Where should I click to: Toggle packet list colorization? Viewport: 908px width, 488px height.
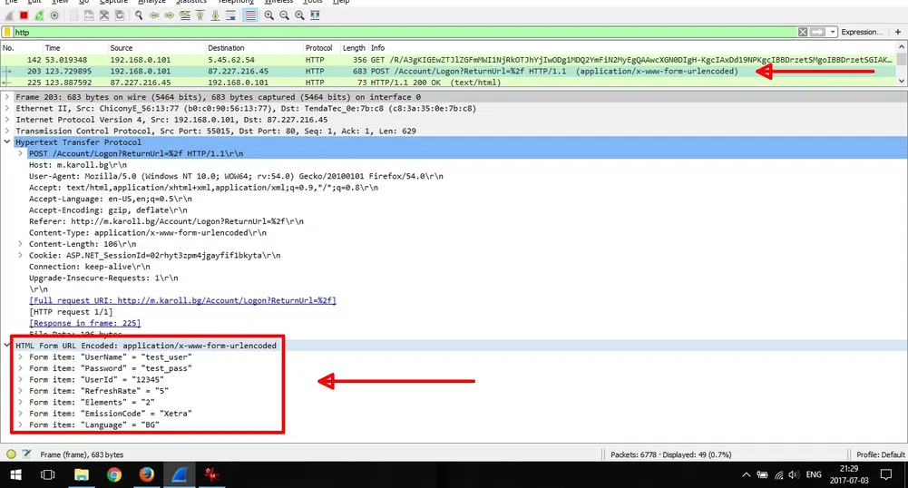249,15
